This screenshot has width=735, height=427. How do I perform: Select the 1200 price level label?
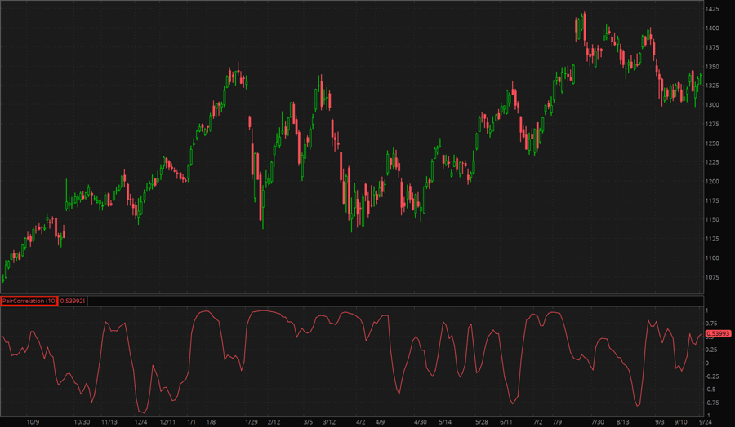[x=714, y=182]
